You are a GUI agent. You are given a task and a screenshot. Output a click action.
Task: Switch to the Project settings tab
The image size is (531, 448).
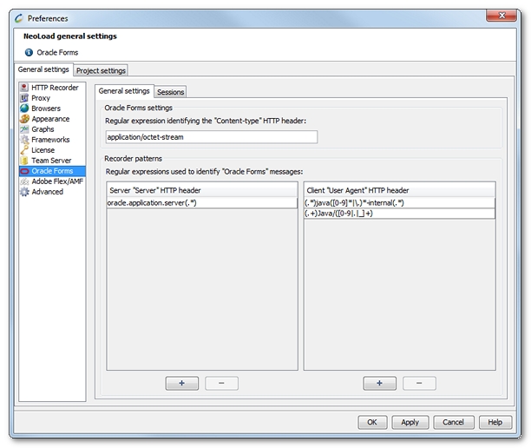101,70
